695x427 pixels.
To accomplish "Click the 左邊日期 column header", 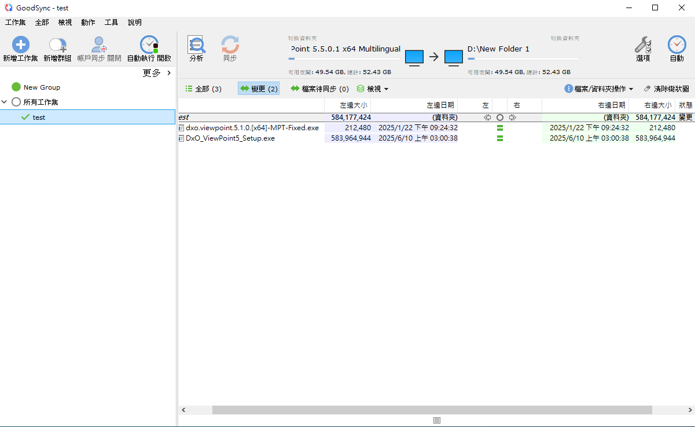I will pyautogui.click(x=414, y=105).
